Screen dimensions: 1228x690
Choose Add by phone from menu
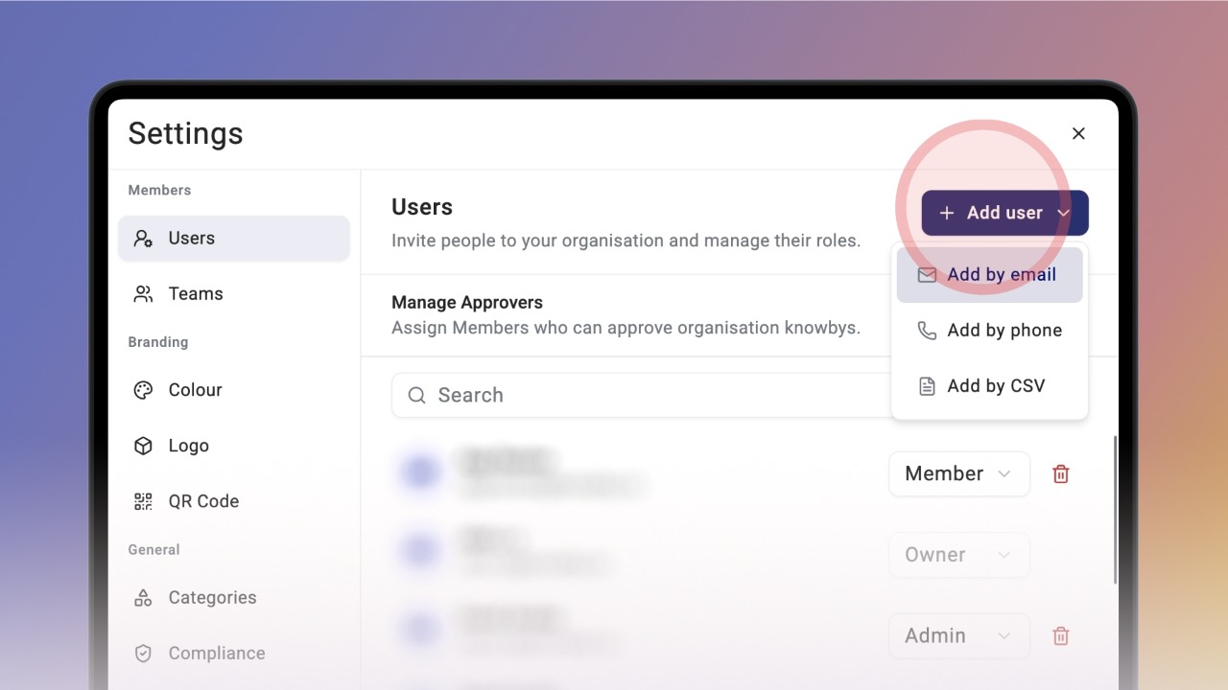[x=990, y=331]
